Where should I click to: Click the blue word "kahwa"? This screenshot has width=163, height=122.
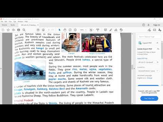86,60
